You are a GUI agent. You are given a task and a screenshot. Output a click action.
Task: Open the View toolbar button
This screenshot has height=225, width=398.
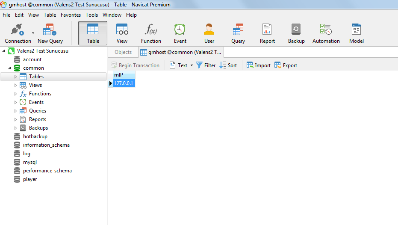pyautogui.click(x=122, y=33)
